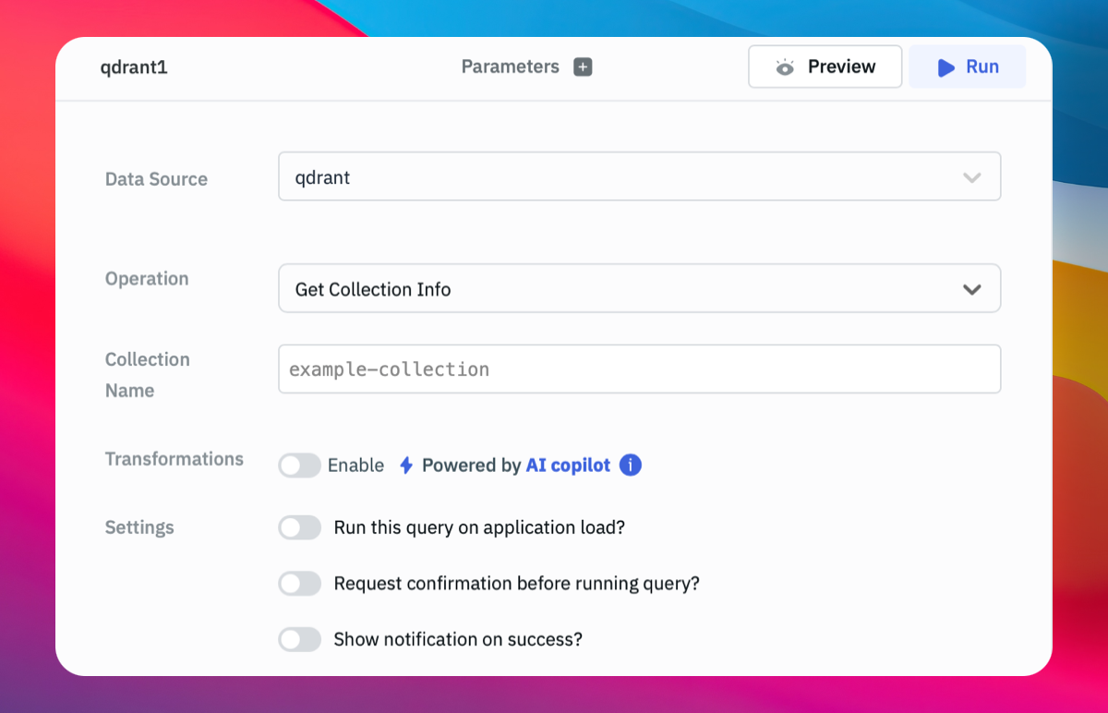The image size is (1108, 713).
Task: Expand the Operation dropdown chevron
Action: click(x=971, y=289)
